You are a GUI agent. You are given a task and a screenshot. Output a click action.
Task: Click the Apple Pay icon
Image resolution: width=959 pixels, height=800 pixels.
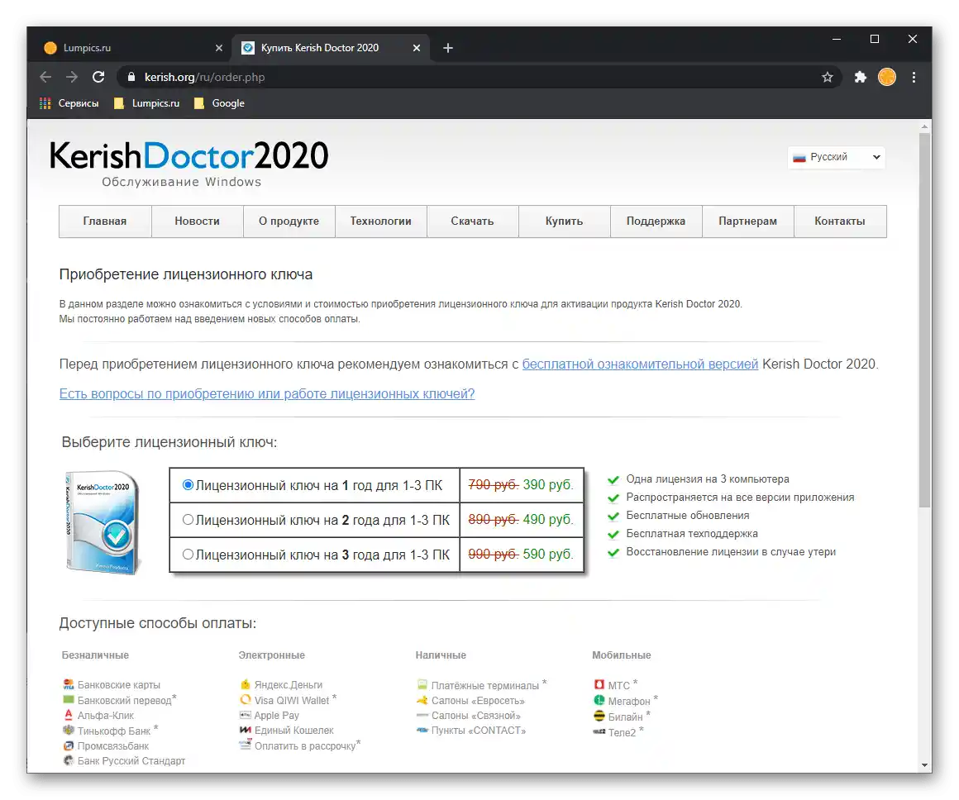246,715
